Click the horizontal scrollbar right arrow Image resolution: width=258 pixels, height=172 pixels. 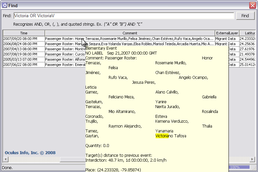click(x=252, y=159)
